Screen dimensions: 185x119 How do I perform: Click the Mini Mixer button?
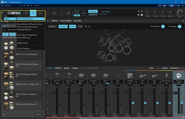tap(174, 68)
